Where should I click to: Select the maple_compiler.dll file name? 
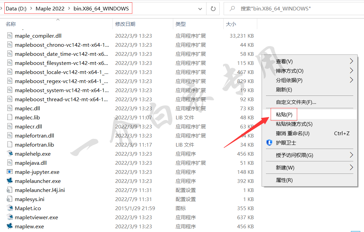[x=38, y=36]
